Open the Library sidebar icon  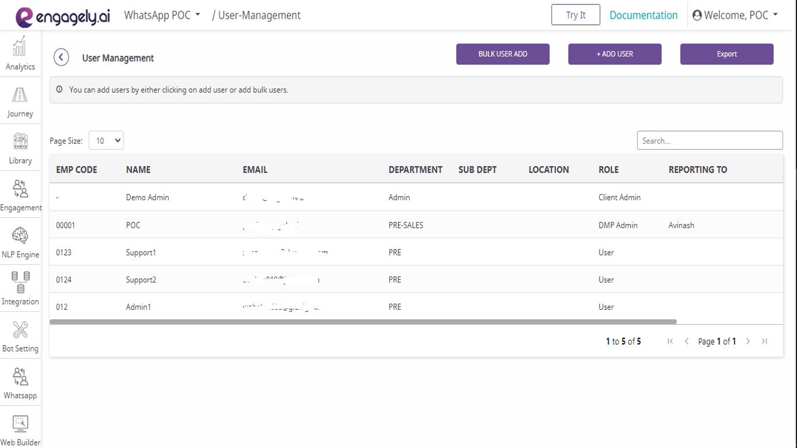coord(20,141)
